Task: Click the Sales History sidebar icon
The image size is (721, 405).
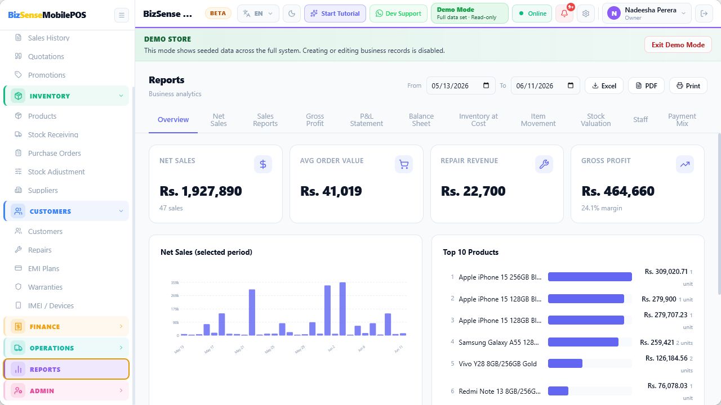Action: coord(18,38)
